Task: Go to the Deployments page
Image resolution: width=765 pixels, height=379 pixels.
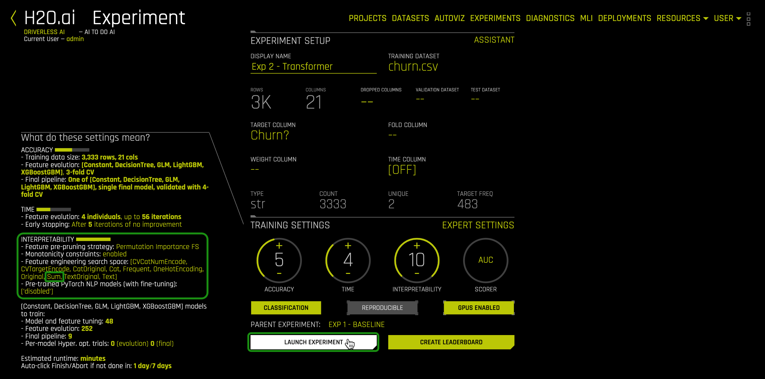Action: point(624,18)
